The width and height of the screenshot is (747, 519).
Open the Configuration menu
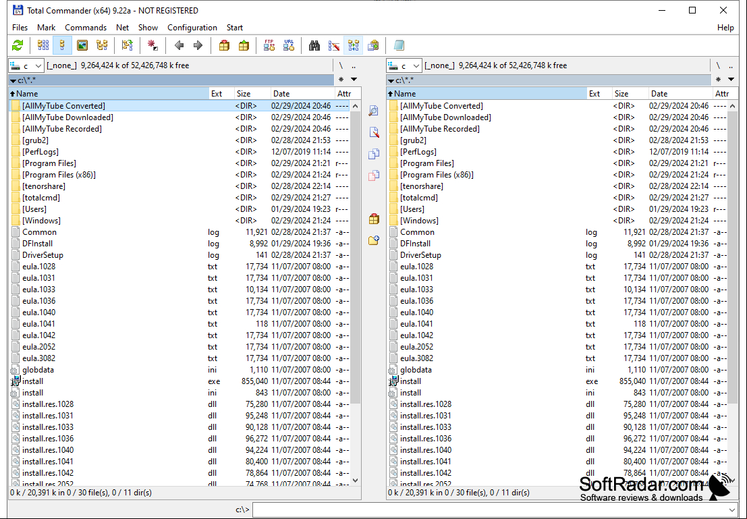192,28
